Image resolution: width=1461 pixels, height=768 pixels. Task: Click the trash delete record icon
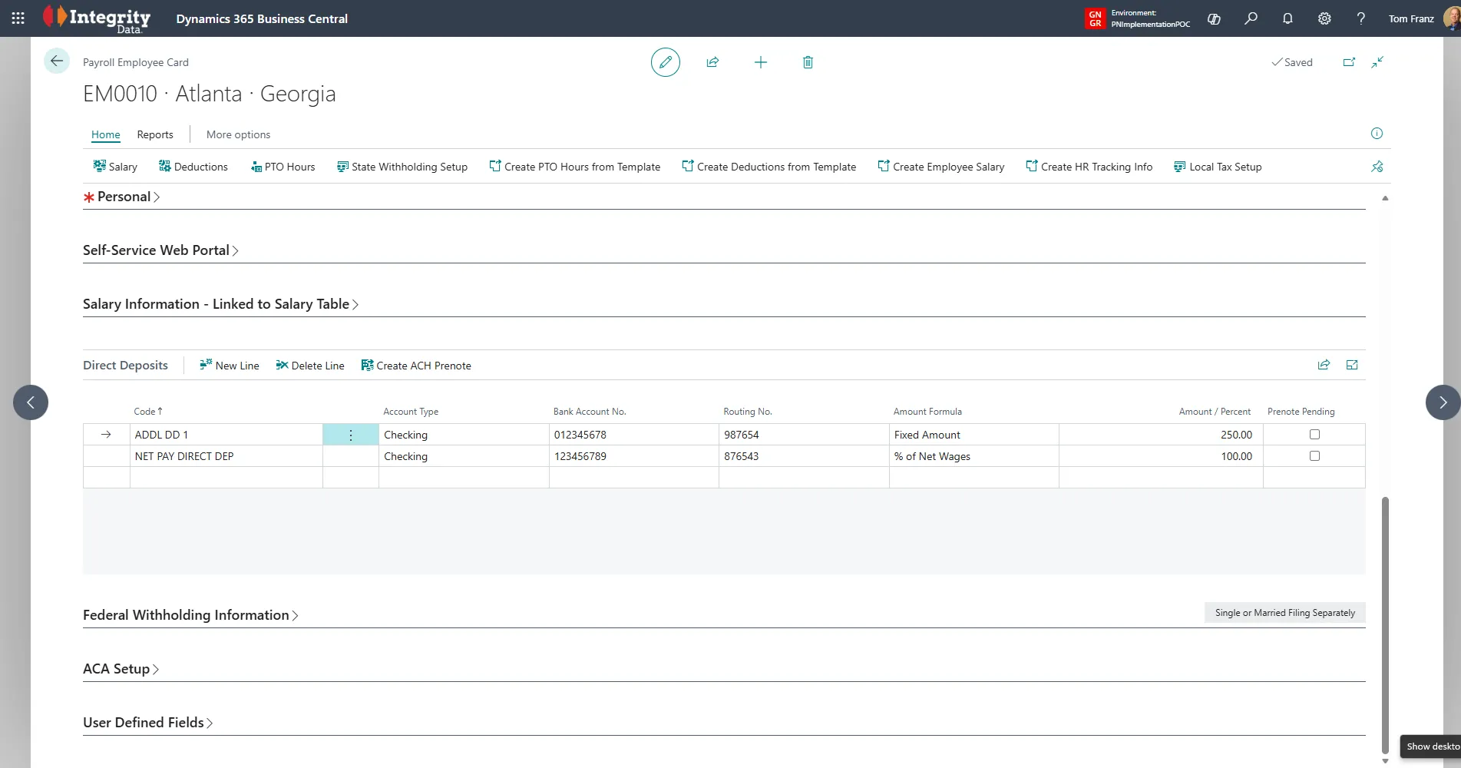click(808, 62)
